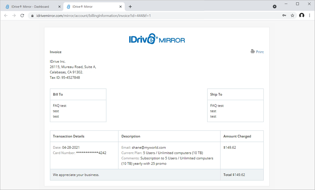Click the browser back arrow
Screen dimensions: 315x190
[x=6, y=15]
